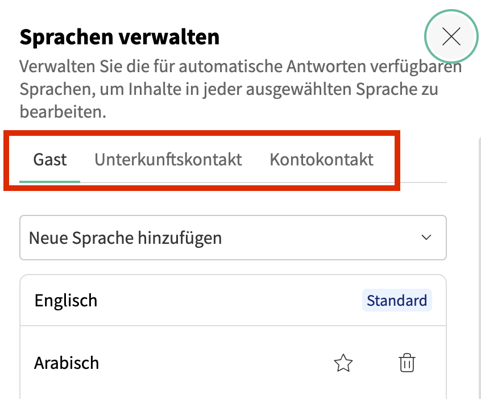Click empty space between Englisch and Standard
The height and width of the screenshot is (399, 481).
click(227, 300)
